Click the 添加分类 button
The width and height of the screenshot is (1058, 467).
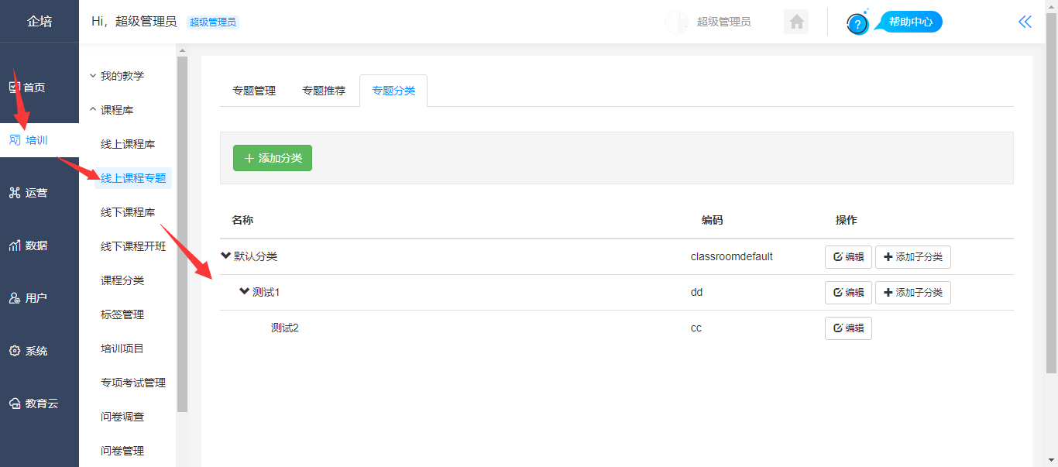pos(273,158)
